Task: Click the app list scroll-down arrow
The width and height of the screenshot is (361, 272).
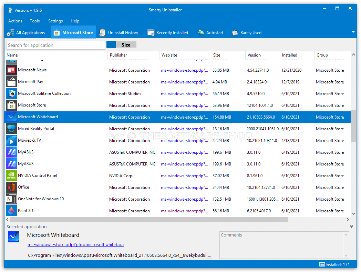Action: (x=354, y=214)
